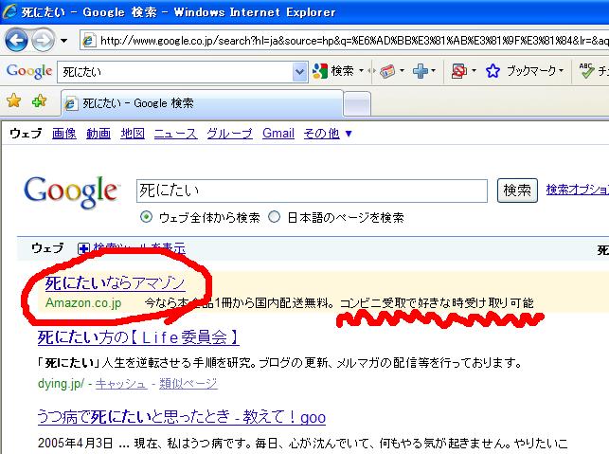Focus the Google Toolbar search box
The width and height of the screenshot is (609, 454).
click(175, 71)
